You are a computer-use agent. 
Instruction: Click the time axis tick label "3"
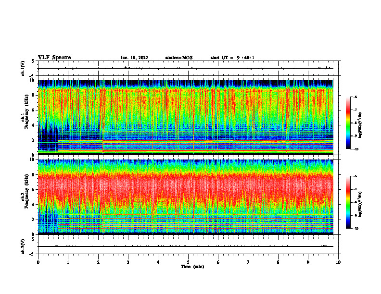coord(128,262)
